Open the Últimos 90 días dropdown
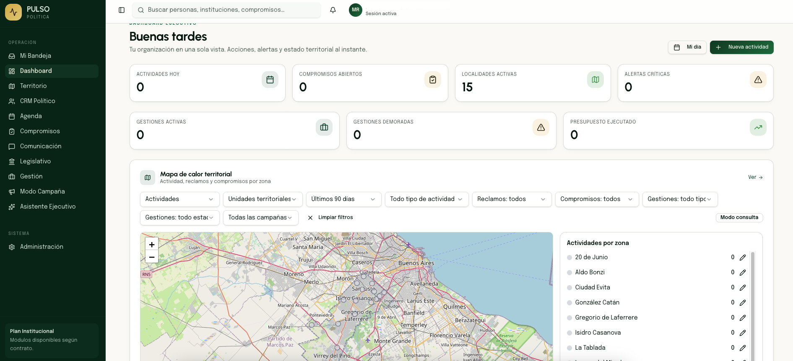This screenshot has width=793, height=361. click(344, 199)
